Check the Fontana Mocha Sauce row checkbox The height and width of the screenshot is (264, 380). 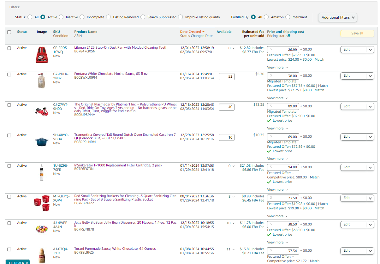pos(9,74)
